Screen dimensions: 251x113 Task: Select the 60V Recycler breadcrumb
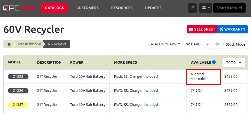tap(57, 44)
